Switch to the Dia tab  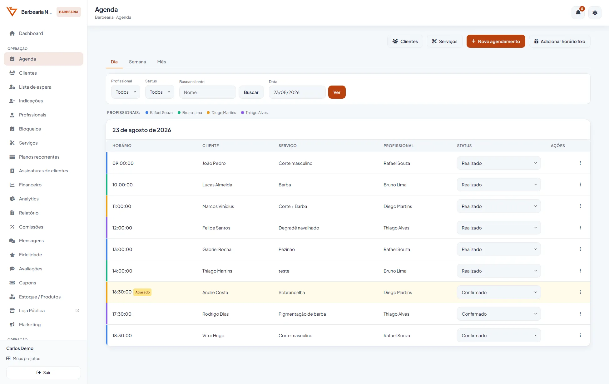click(114, 62)
